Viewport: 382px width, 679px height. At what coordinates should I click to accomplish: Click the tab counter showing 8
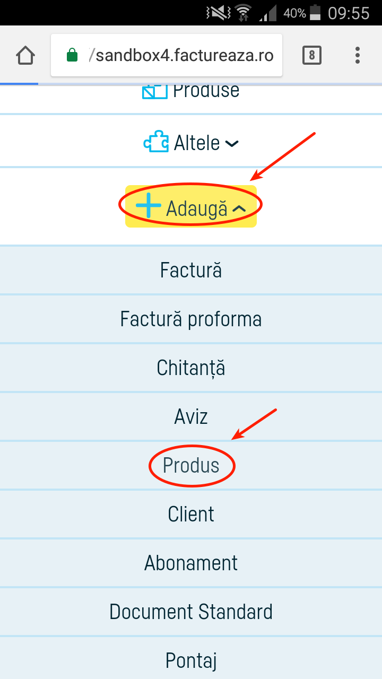click(311, 55)
